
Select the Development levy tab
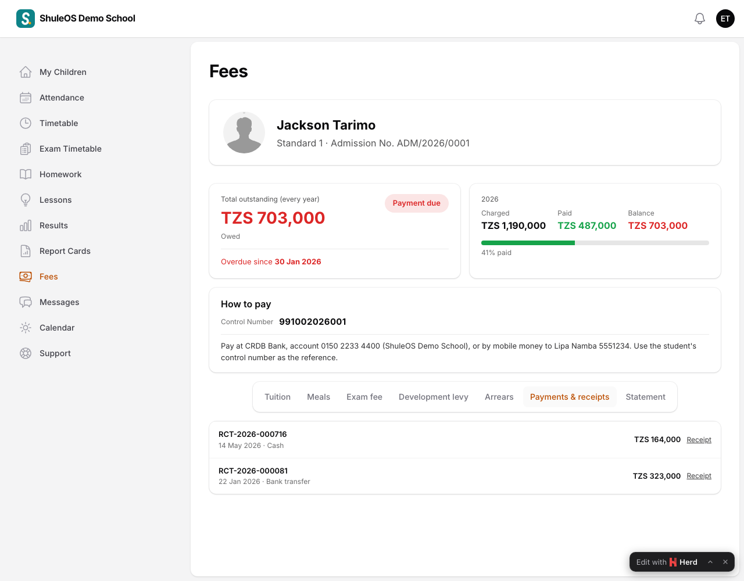[434, 397]
